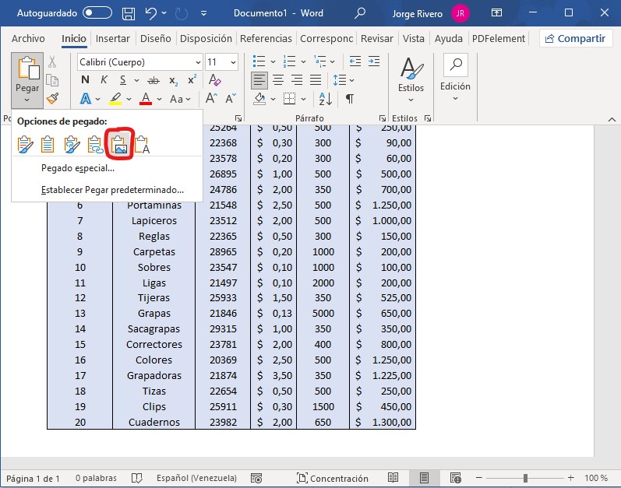The width and height of the screenshot is (621, 488).
Task: Clear all formatting icon
Action: [x=214, y=80]
